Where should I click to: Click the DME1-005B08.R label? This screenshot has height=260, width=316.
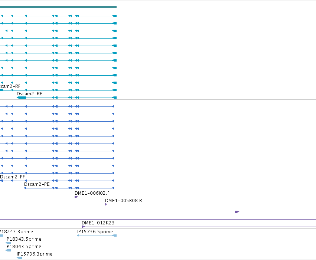pos(124,201)
